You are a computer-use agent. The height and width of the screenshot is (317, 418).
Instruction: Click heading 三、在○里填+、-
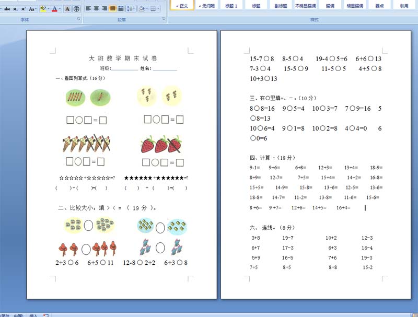click(x=283, y=98)
